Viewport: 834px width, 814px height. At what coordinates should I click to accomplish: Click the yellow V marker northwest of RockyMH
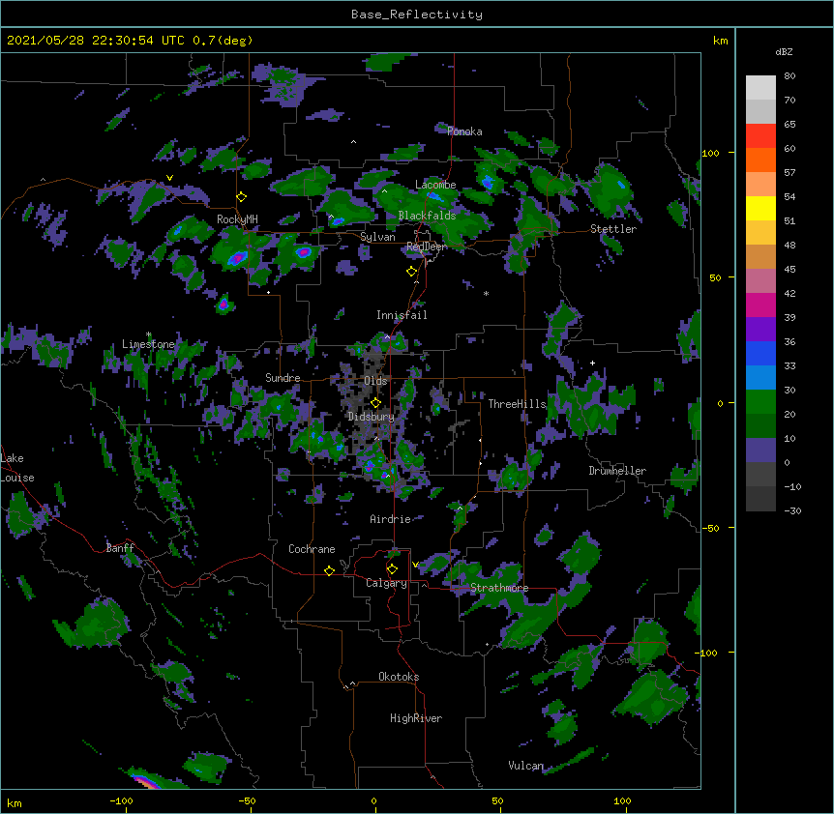(169, 178)
